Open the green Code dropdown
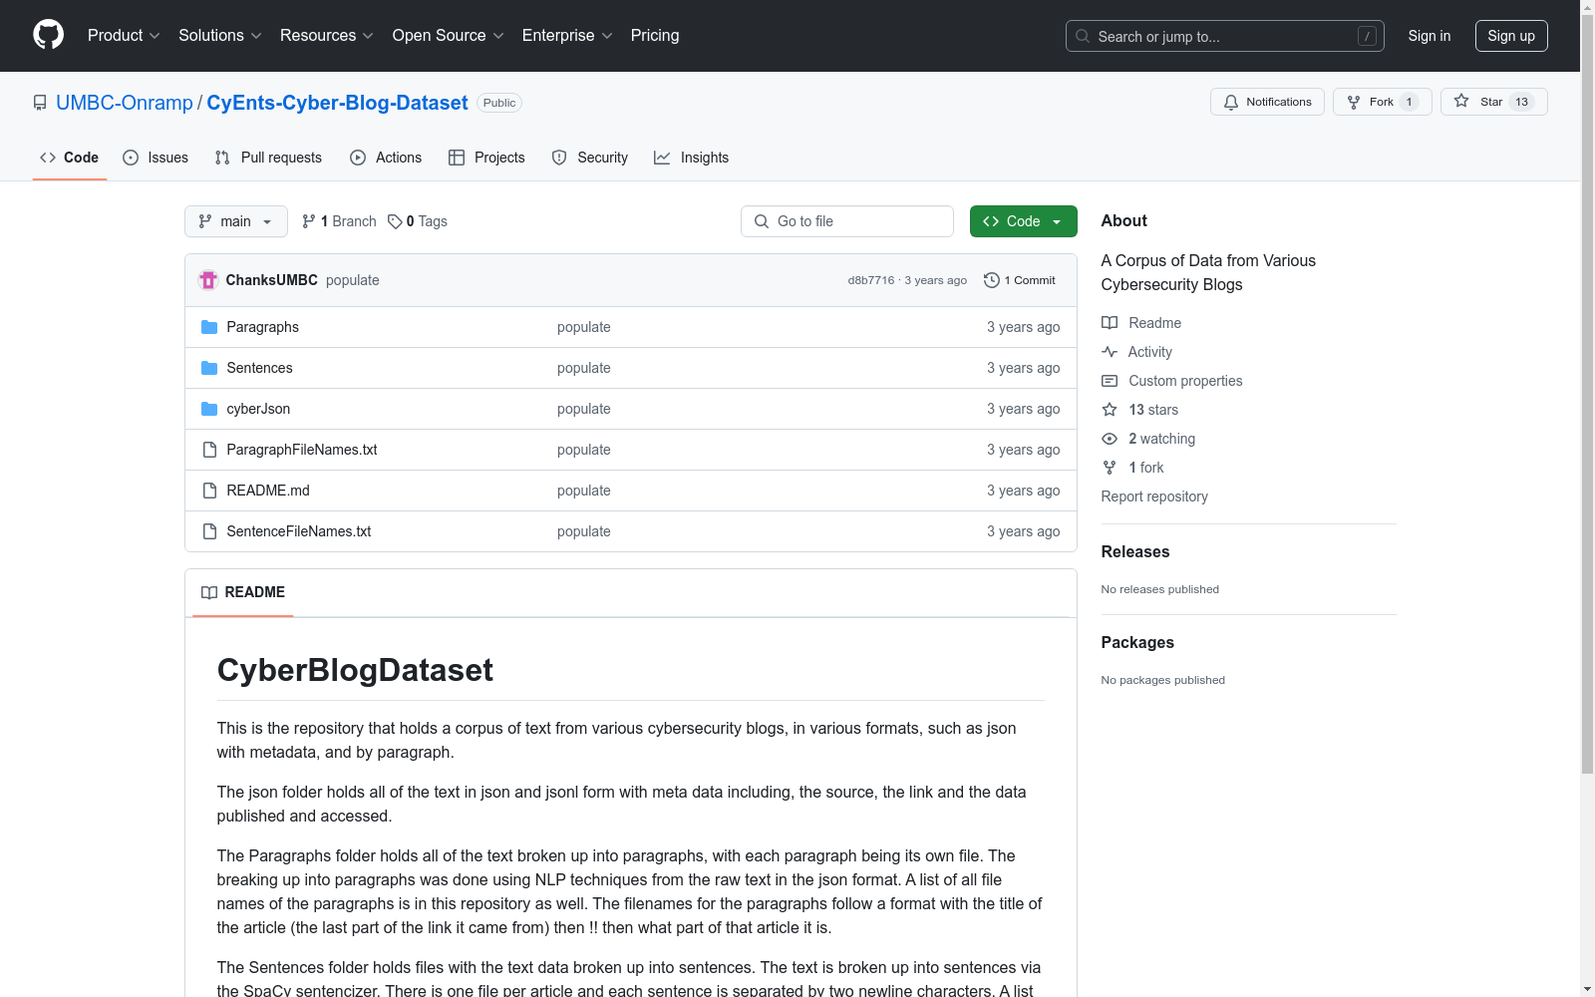Screen dimensions: 1595x997 coord(1024,221)
